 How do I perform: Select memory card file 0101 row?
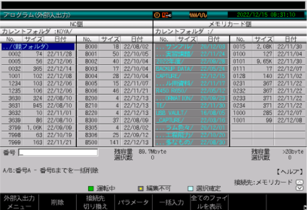pyautogui.click(x=268, y=62)
